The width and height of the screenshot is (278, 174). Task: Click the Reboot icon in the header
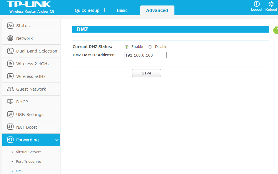[271, 4]
